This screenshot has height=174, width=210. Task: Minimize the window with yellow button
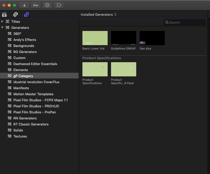click(x=9, y=5)
